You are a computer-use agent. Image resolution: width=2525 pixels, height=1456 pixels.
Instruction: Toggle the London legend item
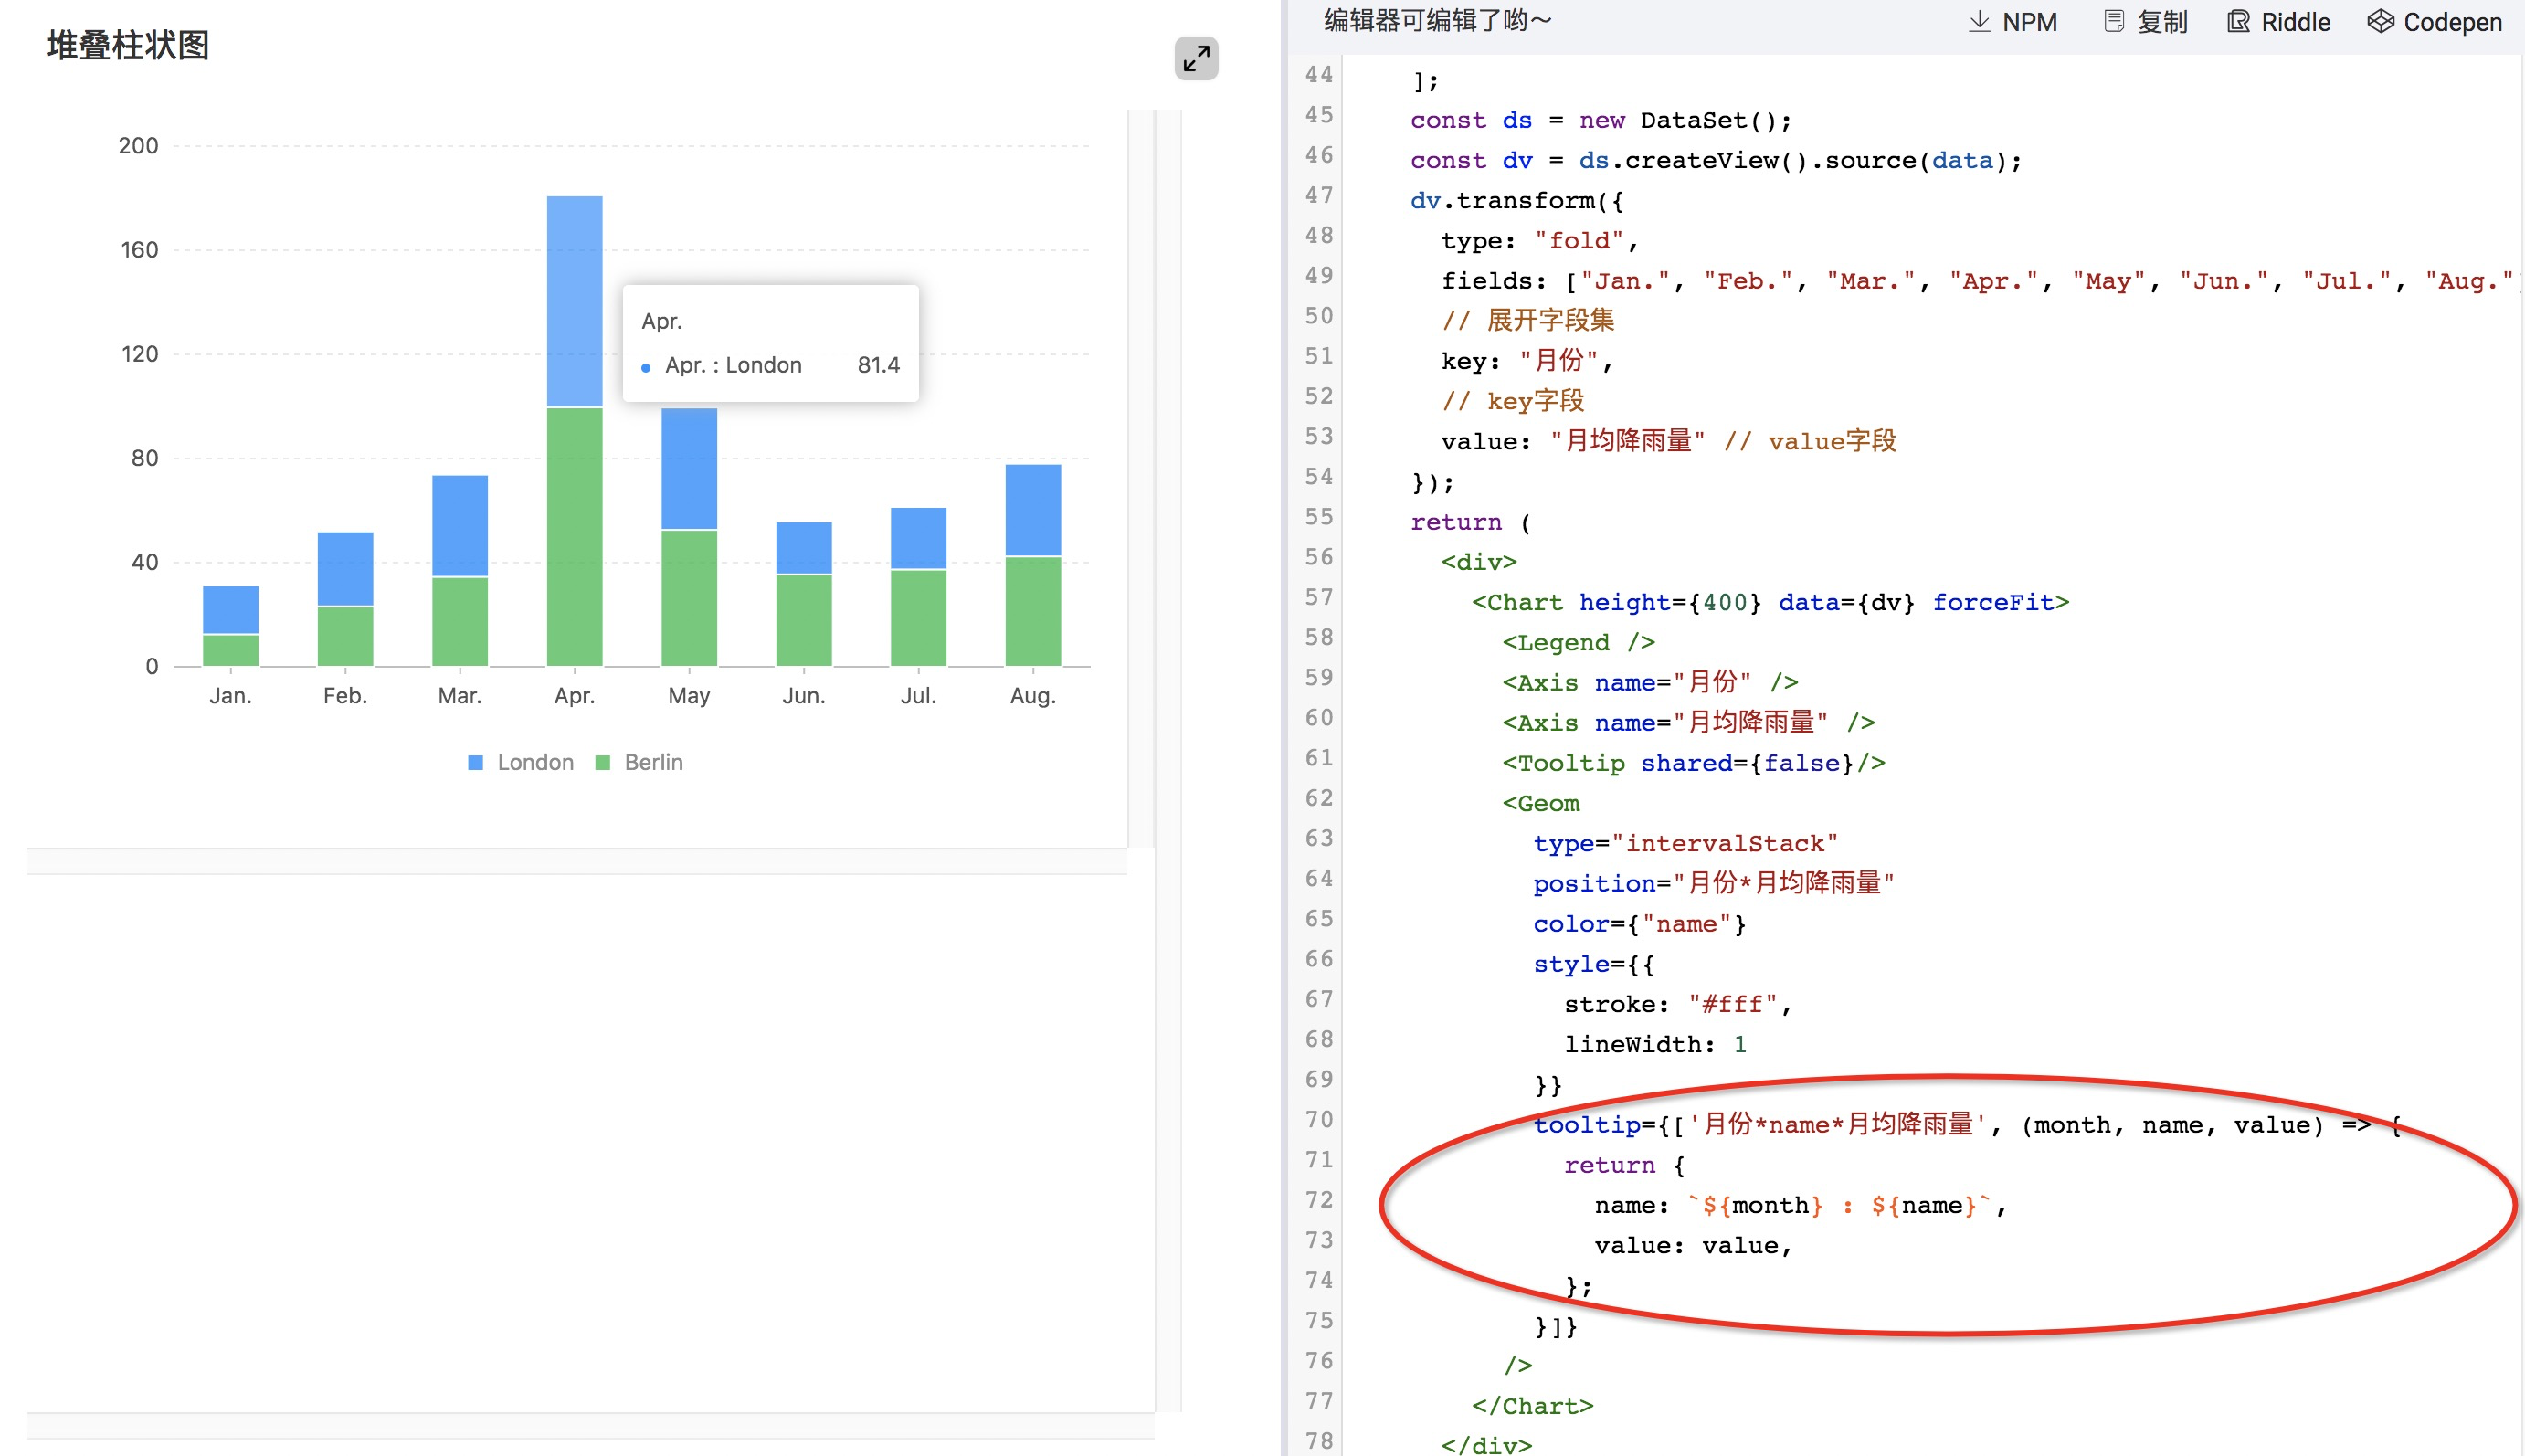pos(535,762)
